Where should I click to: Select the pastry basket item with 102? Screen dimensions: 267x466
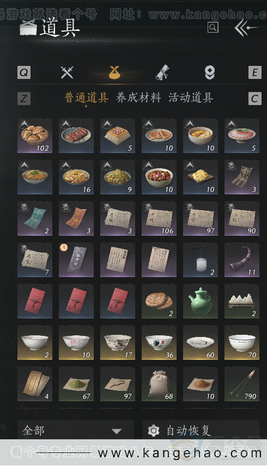click(x=35, y=136)
